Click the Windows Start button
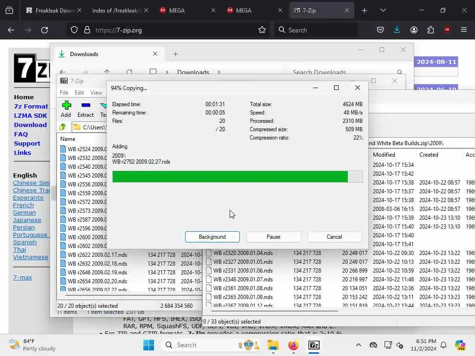Screen dimensions: 475x356 coord(148,345)
